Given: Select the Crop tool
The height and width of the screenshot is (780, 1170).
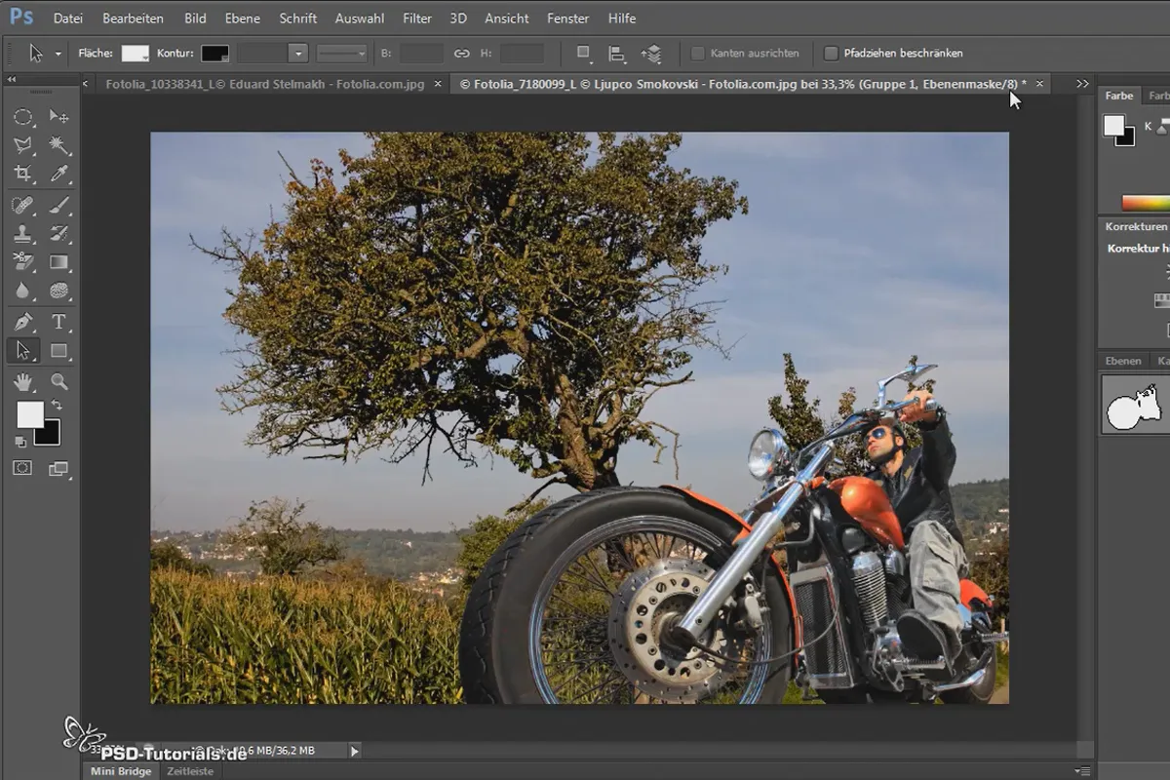Looking at the screenshot, I should [x=22, y=175].
